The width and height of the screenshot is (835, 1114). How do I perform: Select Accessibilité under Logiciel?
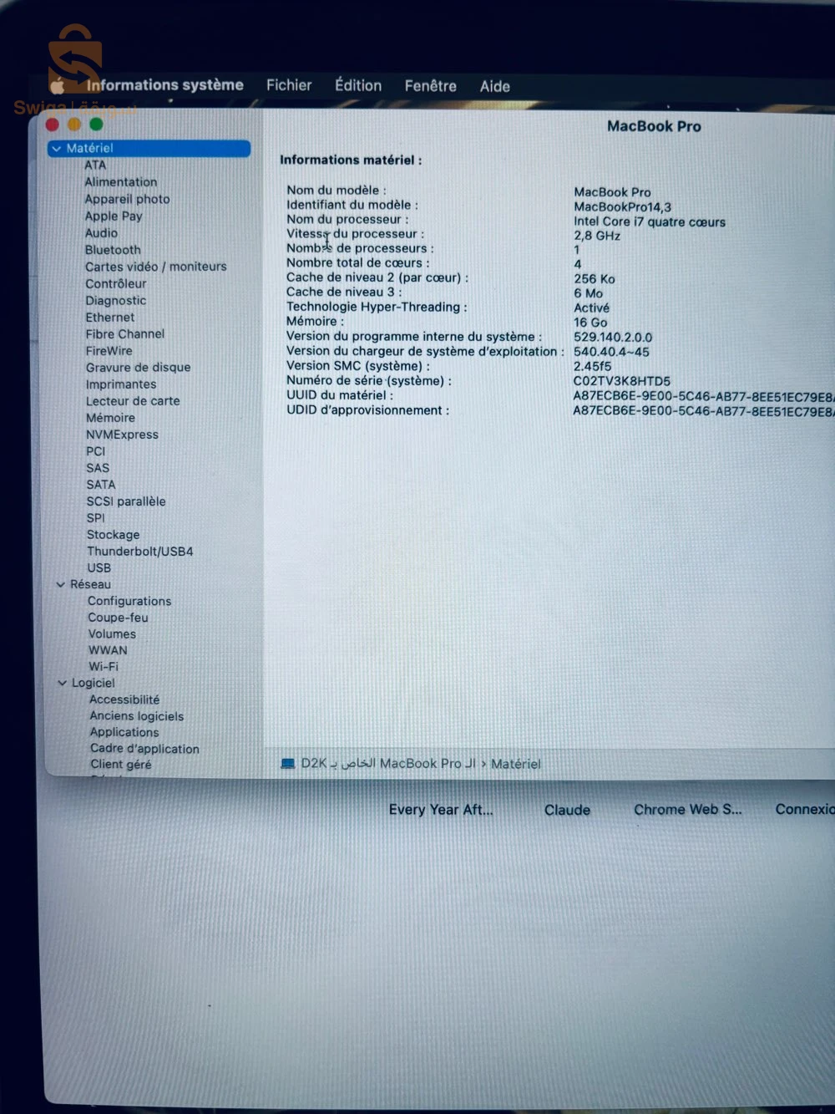tap(124, 699)
